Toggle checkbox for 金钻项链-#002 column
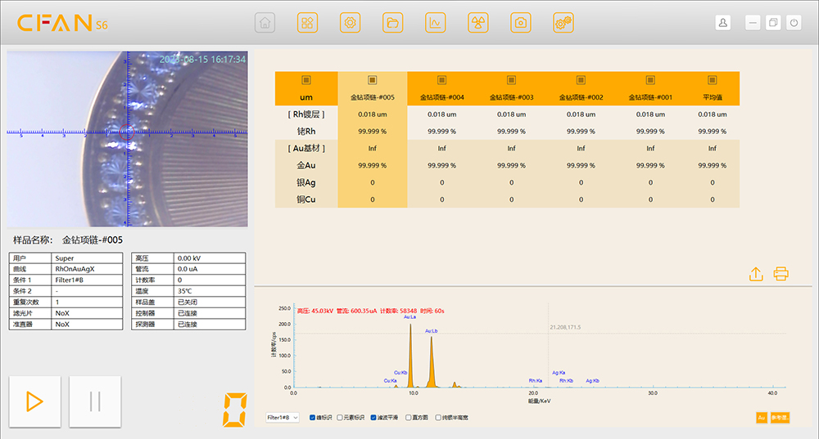The height and width of the screenshot is (439, 819). [581, 80]
